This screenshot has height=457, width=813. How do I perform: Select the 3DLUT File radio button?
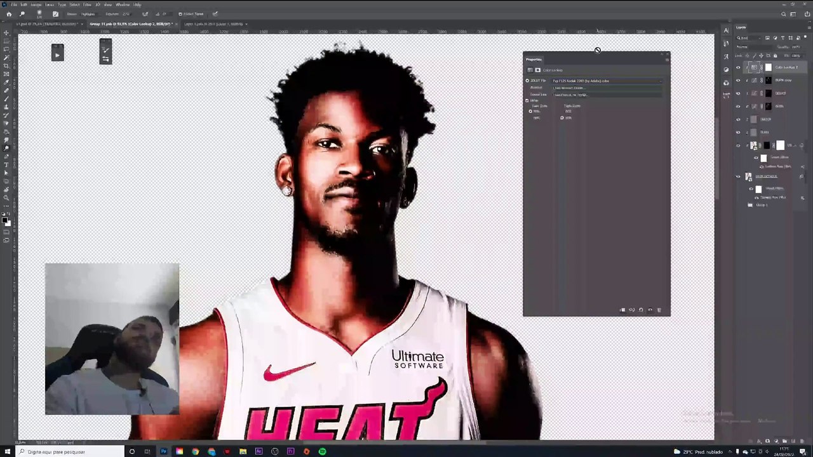pos(527,81)
